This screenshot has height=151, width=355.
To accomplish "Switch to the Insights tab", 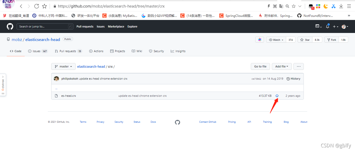I will tap(178, 51).
